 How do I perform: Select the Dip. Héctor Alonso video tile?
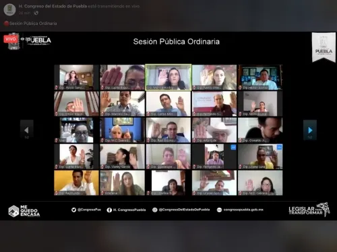pyautogui.click(x=260, y=77)
